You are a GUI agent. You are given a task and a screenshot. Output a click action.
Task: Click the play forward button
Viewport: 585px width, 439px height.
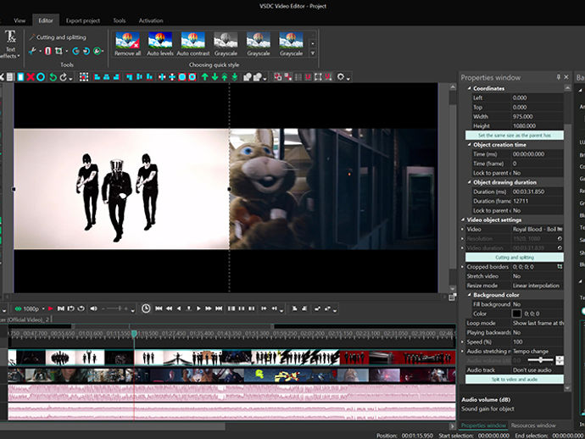[x=198, y=308]
